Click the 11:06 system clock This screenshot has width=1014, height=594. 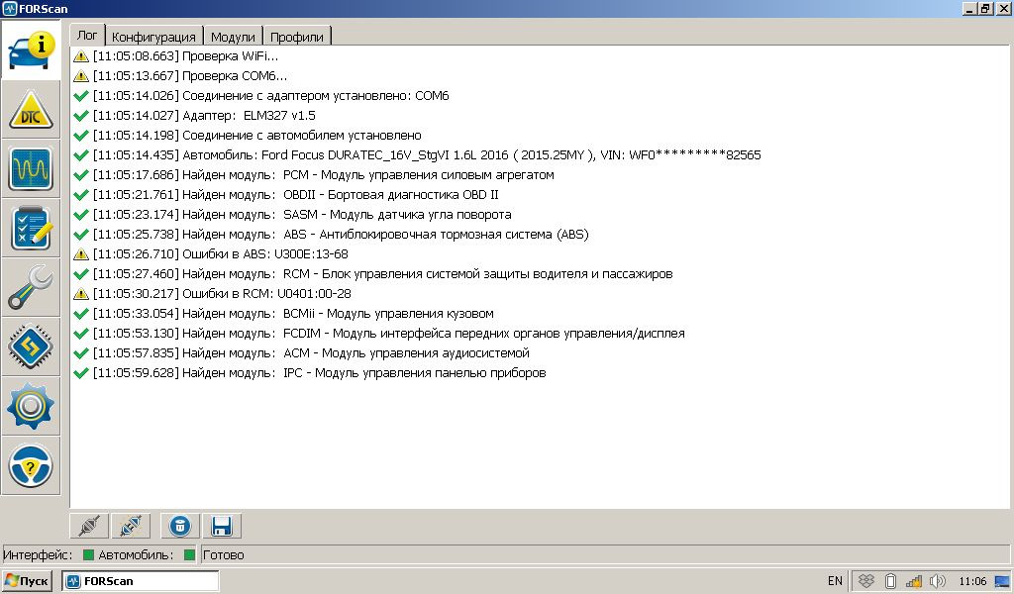point(972,581)
